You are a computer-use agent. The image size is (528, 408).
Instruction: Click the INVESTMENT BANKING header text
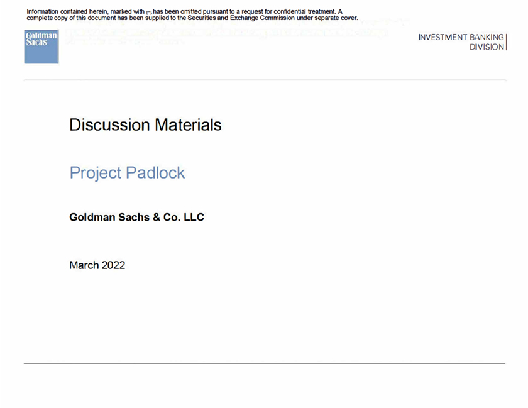[461, 38]
